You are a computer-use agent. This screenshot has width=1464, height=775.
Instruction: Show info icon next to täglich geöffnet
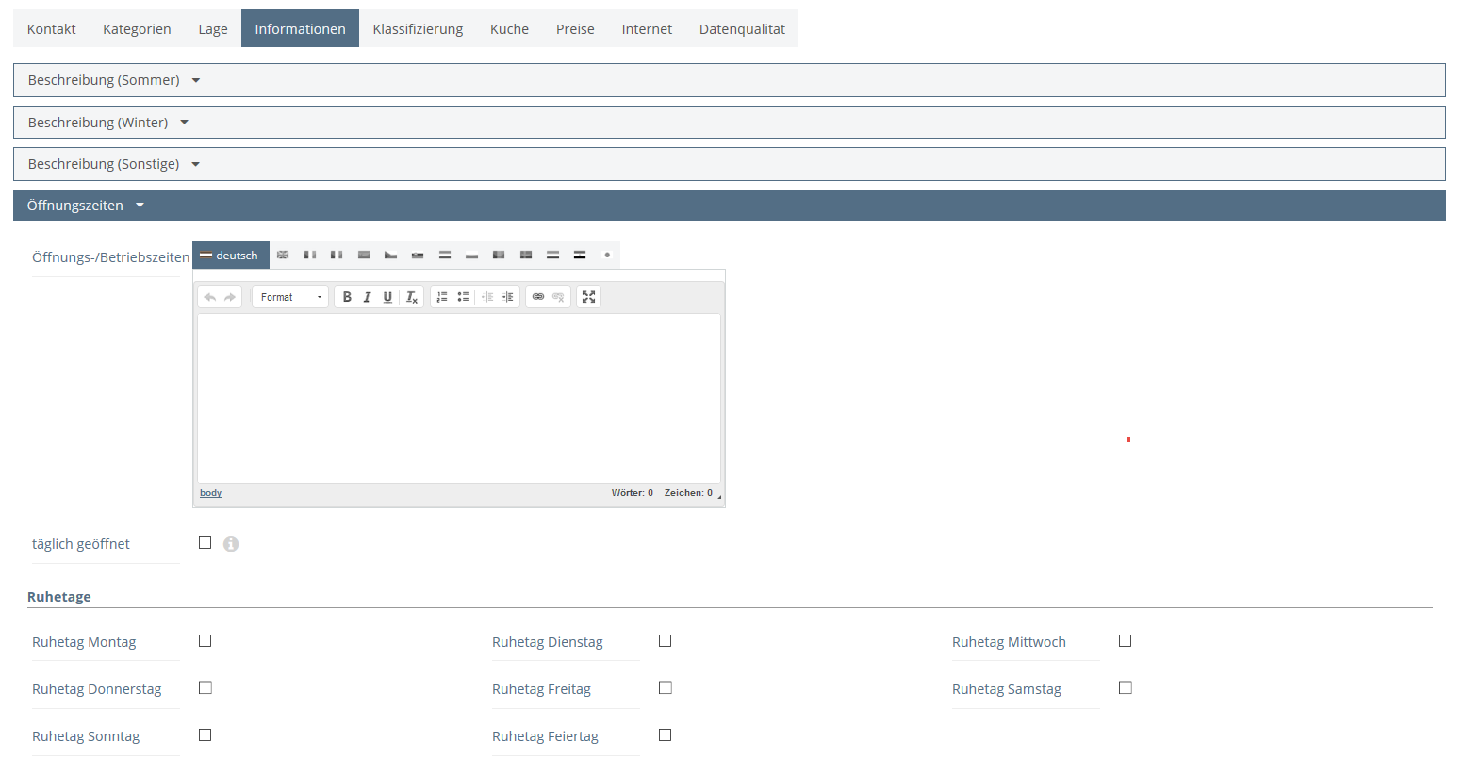231,544
